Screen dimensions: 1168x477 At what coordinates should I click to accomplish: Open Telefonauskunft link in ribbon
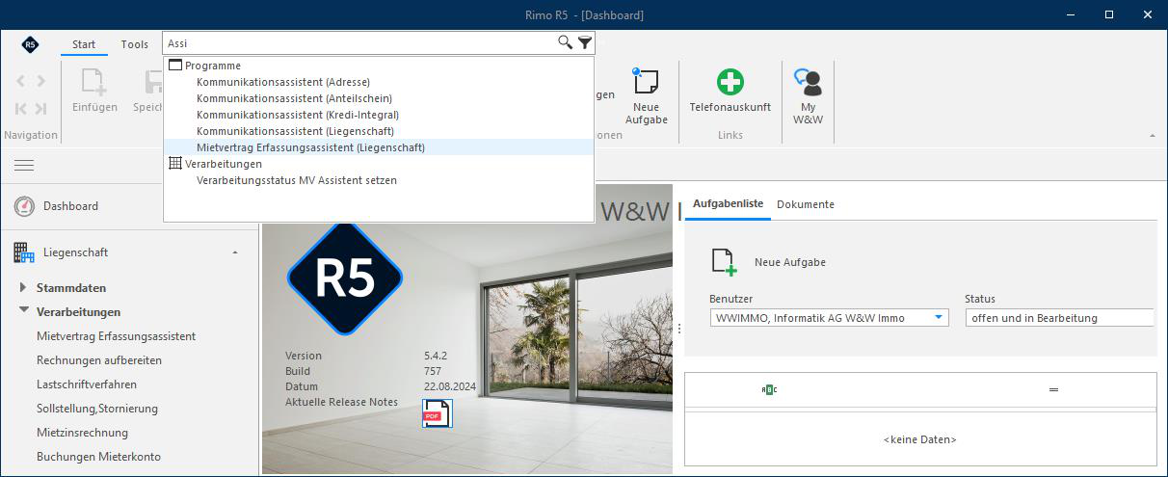(730, 91)
